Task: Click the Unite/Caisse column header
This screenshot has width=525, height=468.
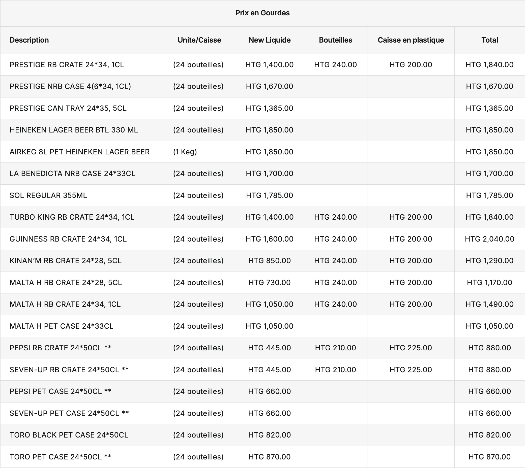Action: click(199, 40)
